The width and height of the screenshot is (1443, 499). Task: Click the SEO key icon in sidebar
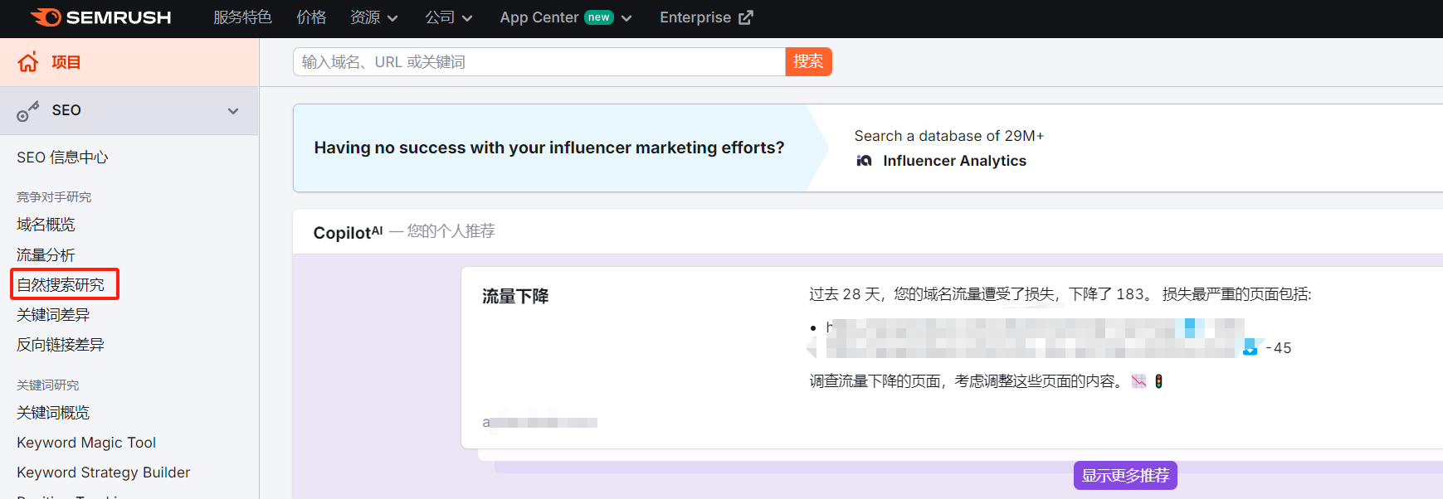(28, 111)
